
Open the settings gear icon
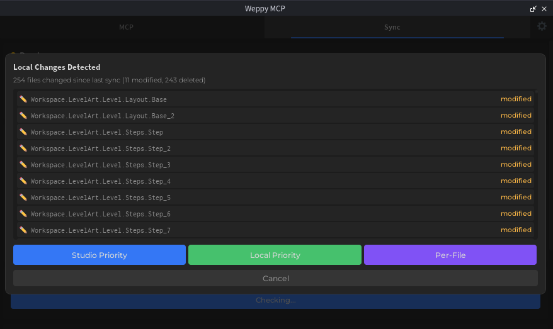(x=542, y=26)
